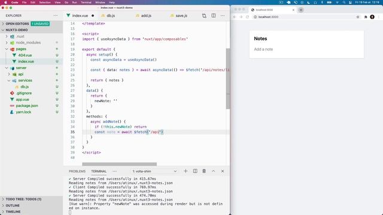The image size is (383, 215).
Task: Open the browser profile avatar
Action: click(372, 17)
